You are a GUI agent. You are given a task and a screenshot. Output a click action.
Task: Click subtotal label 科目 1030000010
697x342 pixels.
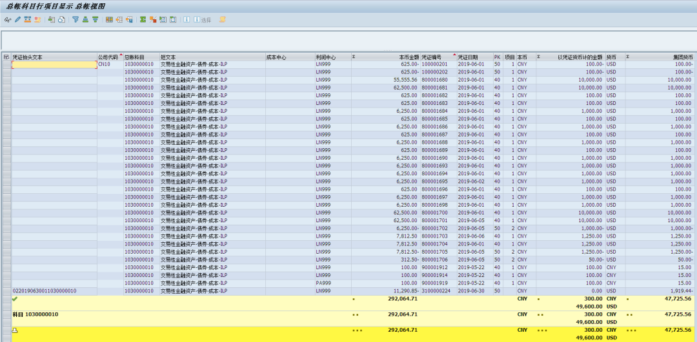35,314
